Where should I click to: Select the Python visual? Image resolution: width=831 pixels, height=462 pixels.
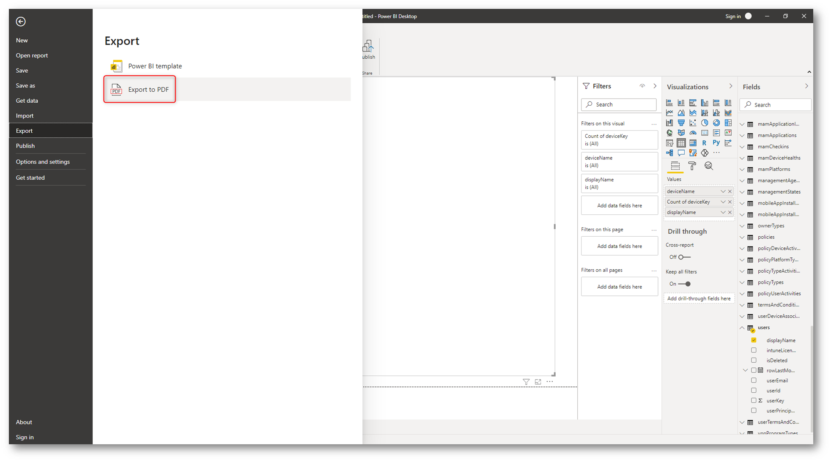pyautogui.click(x=716, y=143)
